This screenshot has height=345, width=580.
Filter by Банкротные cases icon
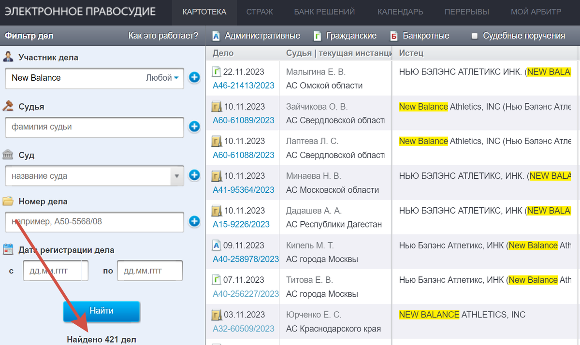(x=394, y=36)
